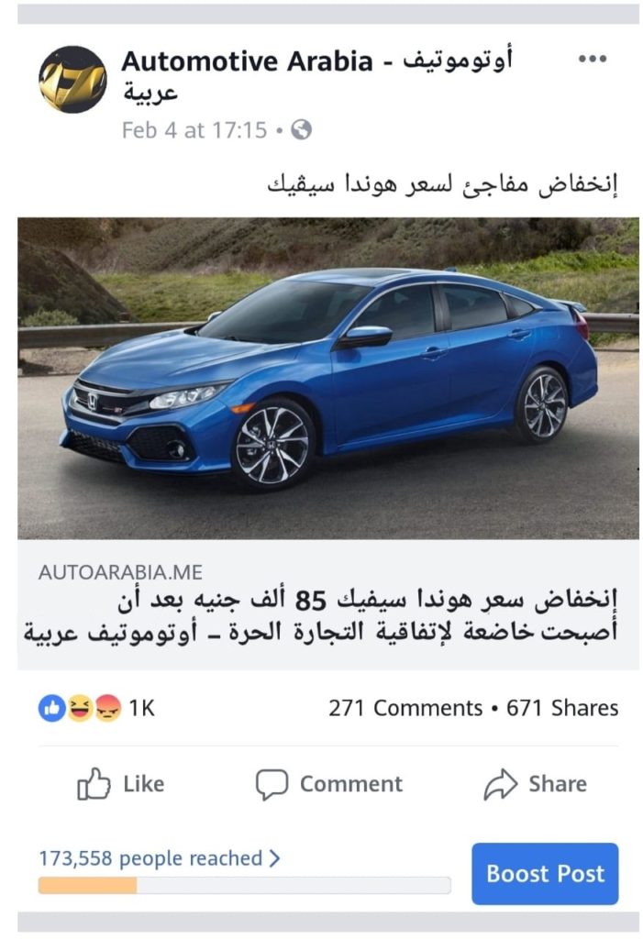
Task: Click the Automotive Arabia profile picture
Action: [72, 80]
